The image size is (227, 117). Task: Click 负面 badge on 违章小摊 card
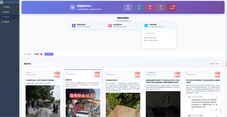click(x=97, y=76)
